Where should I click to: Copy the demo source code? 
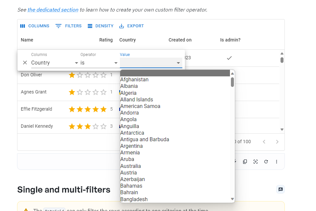coord(245,162)
